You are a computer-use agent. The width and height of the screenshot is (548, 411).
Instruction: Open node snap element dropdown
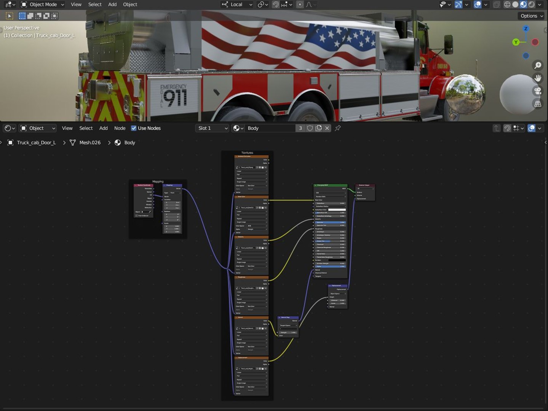(x=519, y=128)
